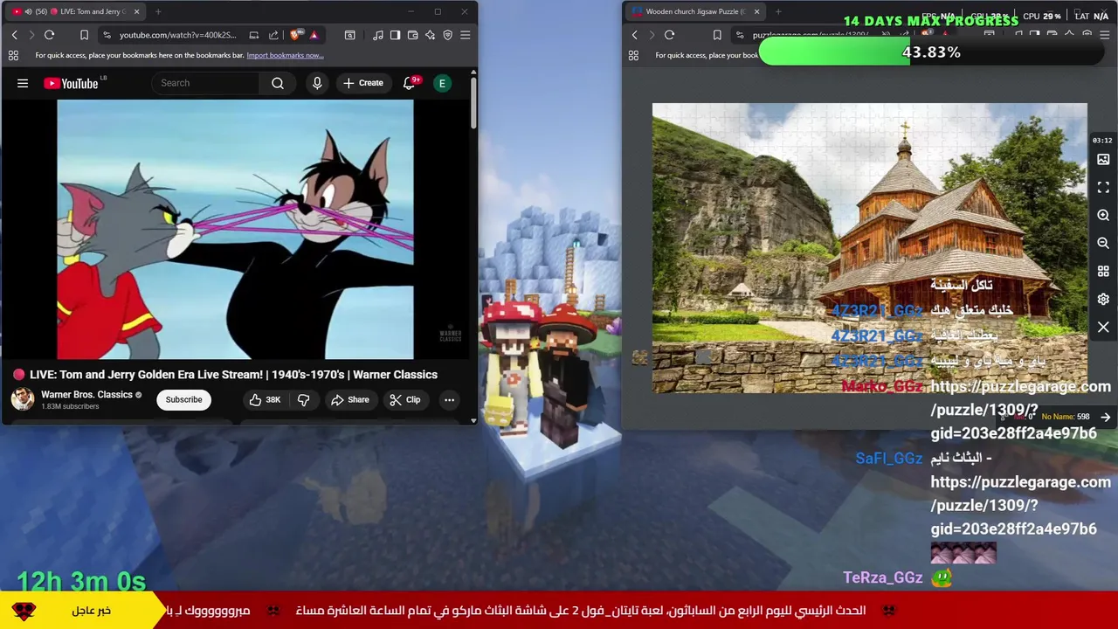Mute the YouTube tab via speaker icon
The image size is (1118, 629).
point(28,11)
